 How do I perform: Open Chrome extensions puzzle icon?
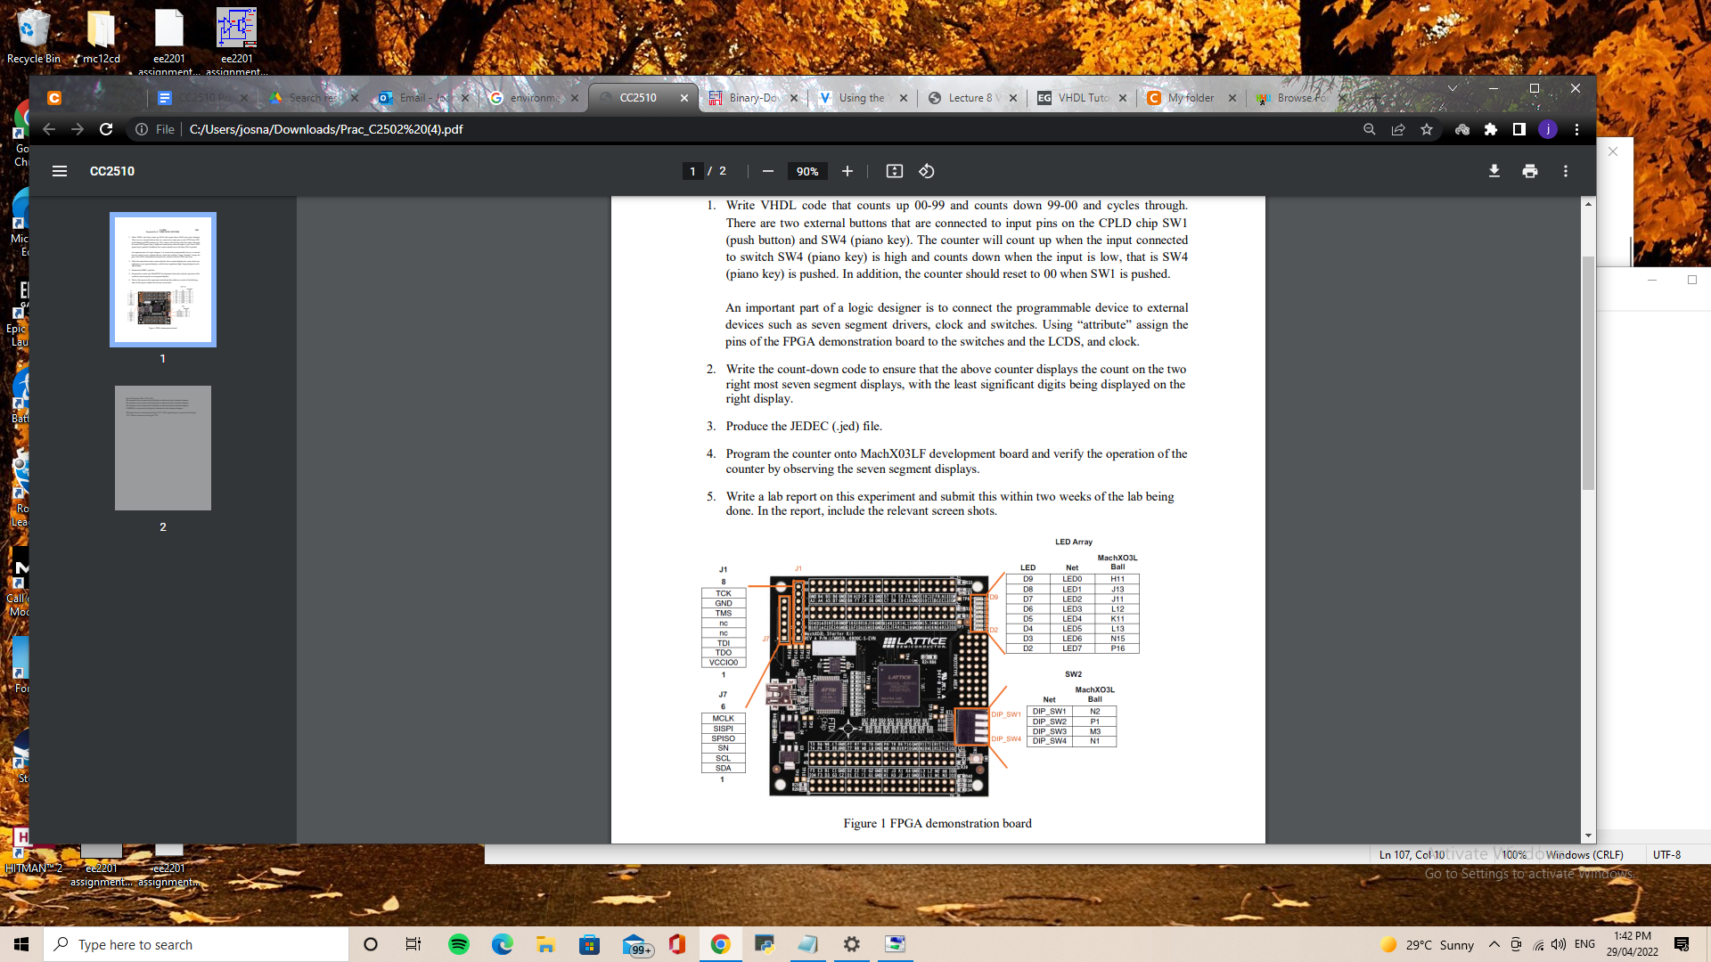tap(1491, 129)
